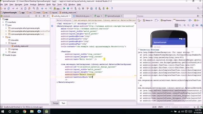Click the Project panel settings gear
The height and width of the screenshot is (114, 203).
[x=44, y=16]
